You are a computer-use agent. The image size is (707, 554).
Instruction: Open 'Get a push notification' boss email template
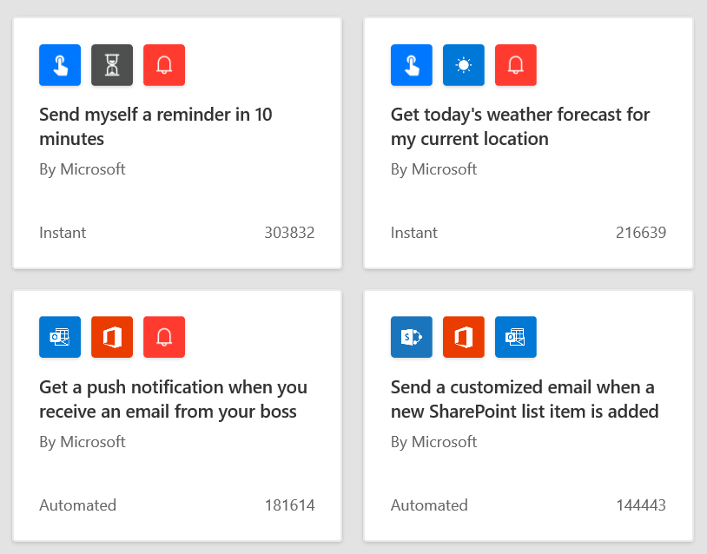[173, 399]
